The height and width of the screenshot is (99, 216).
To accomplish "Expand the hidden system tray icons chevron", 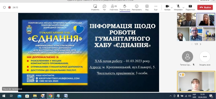I will 170,96.
